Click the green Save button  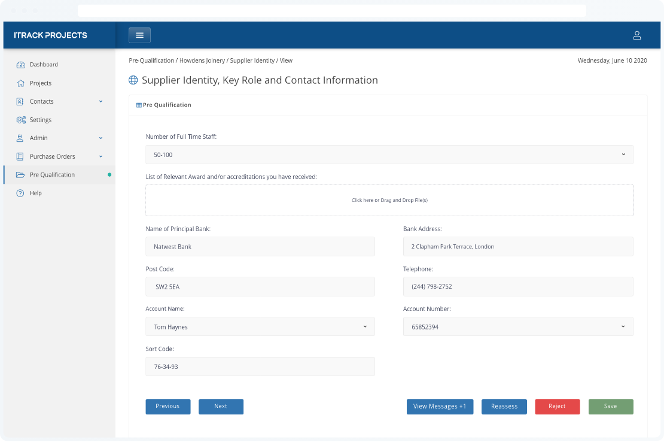(610, 407)
